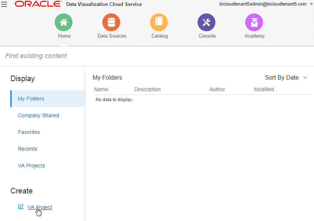Go to the Home icon
Image resolution: width=314 pixels, height=221 pixels.
64,22
